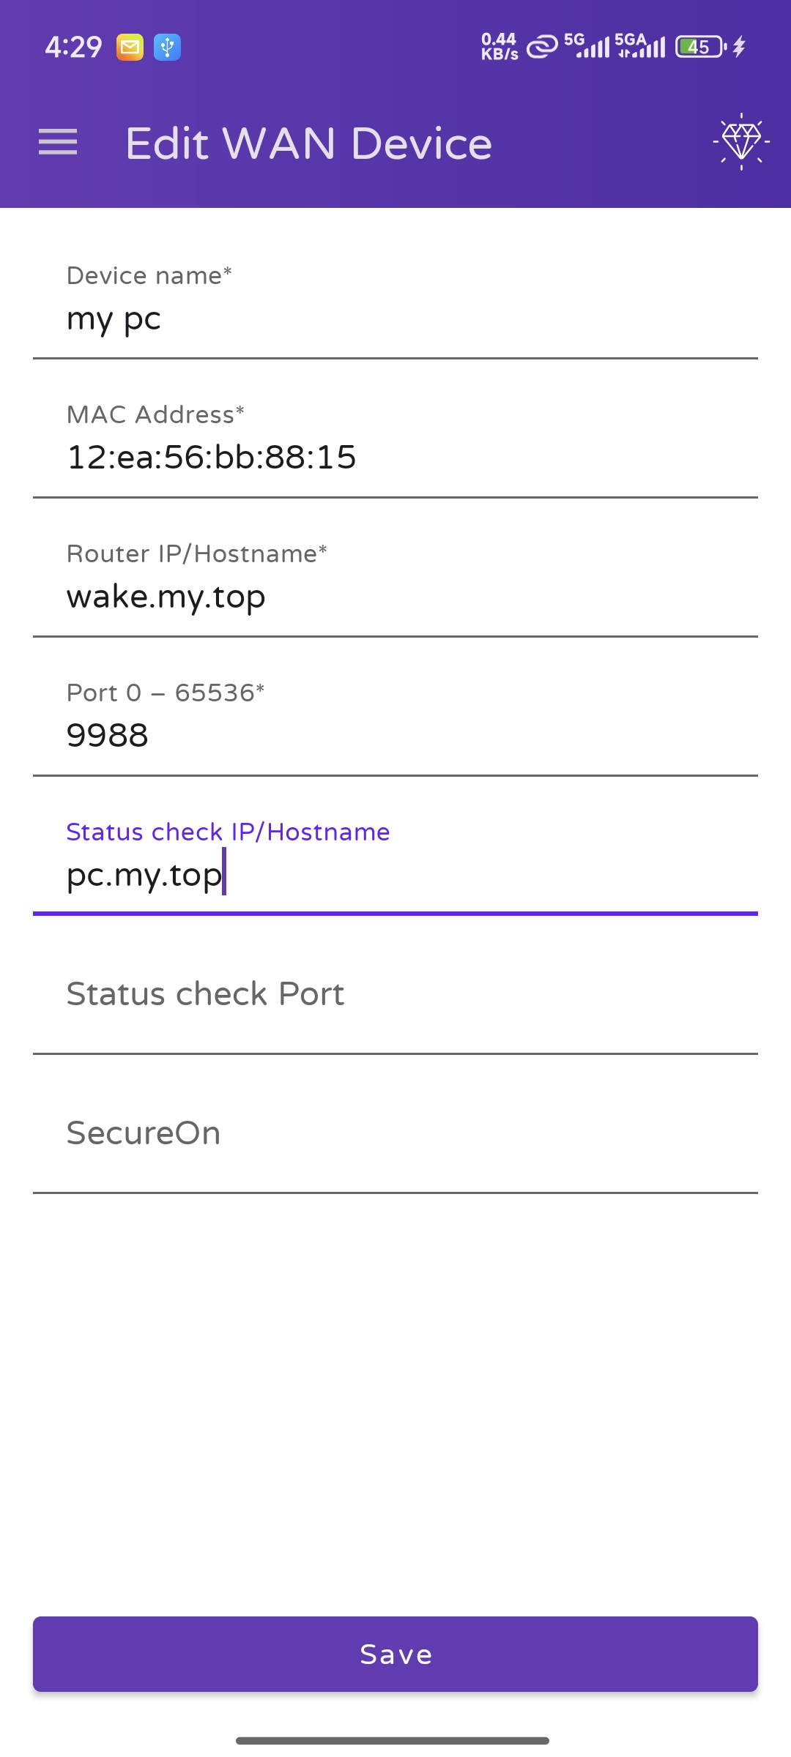The height and width of the screenshot is (1757, 791).
Task: Select the Port number field
Action: 395,735
